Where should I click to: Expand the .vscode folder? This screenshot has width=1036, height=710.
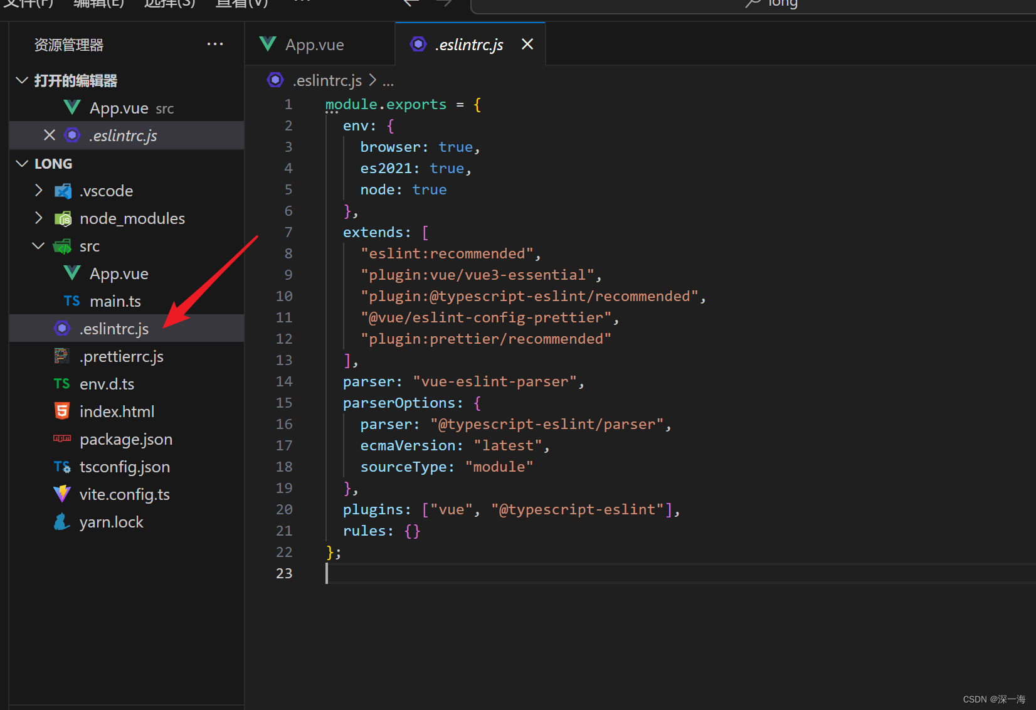[x=38, y=191]
